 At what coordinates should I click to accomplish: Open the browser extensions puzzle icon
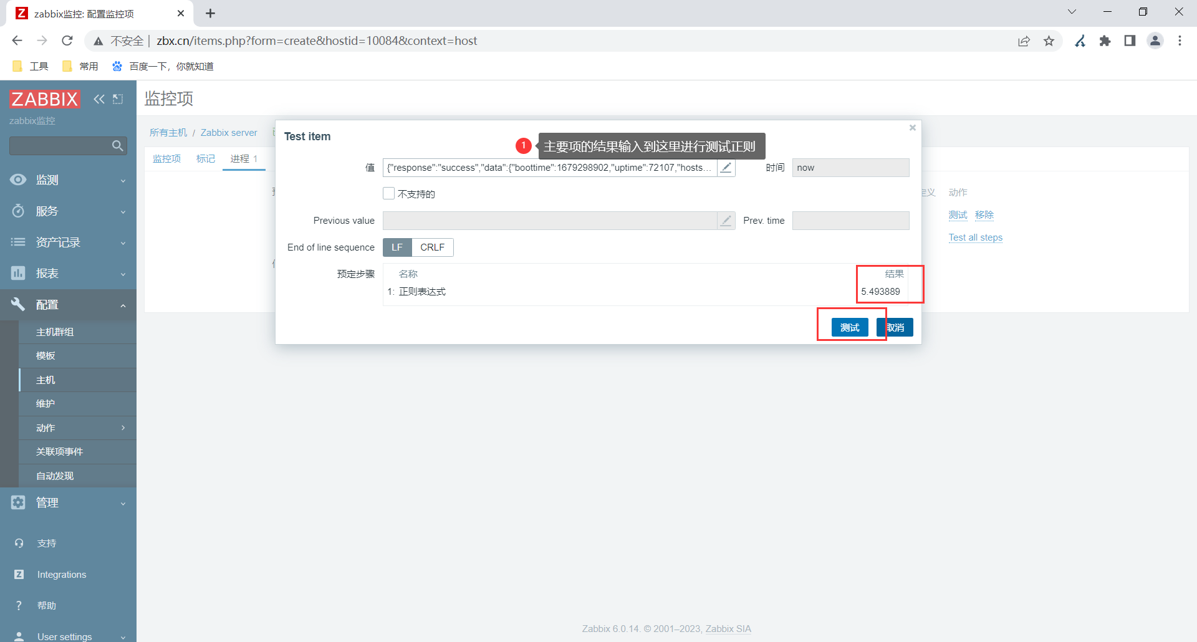tap(1105, 41)
